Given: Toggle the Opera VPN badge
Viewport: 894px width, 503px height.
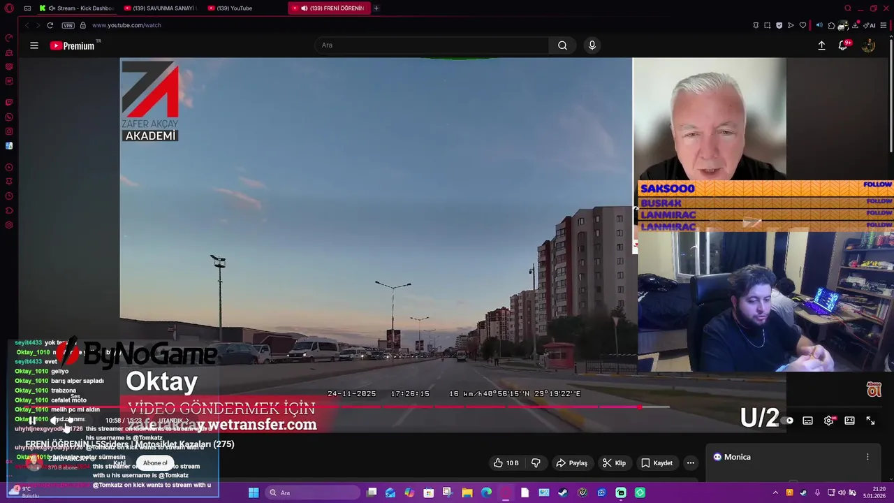Looking at the screenshot, I should click(68, 25).
